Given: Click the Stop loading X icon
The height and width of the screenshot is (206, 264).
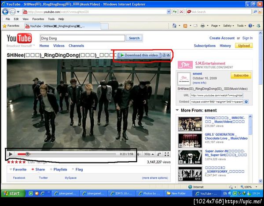Looking at the screenshot, I should [181, 12].
